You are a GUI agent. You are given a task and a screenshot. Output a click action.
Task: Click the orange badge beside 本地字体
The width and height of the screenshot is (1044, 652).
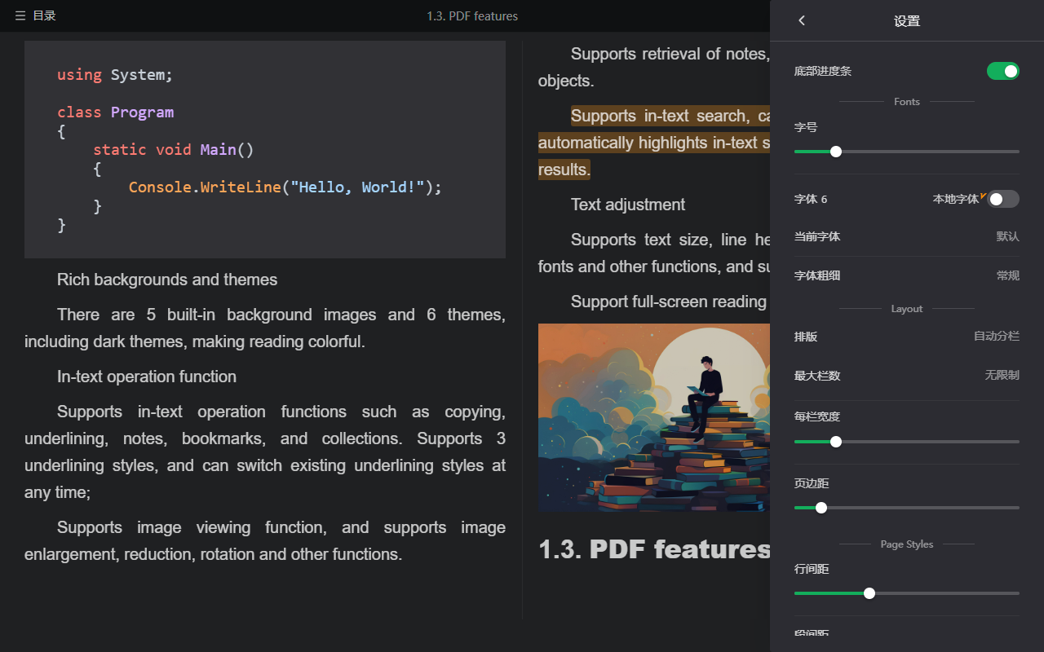coord(983,196)
